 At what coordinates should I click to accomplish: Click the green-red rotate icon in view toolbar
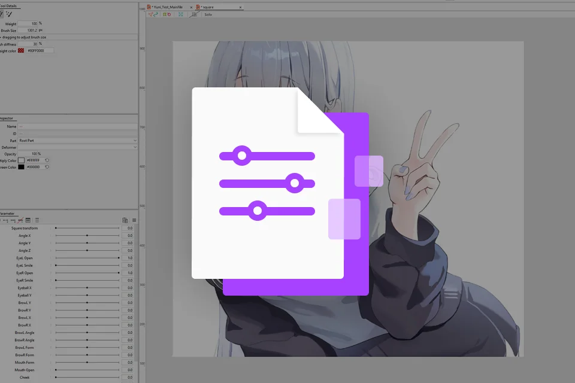pyautogui.click(x=167, y=14)
